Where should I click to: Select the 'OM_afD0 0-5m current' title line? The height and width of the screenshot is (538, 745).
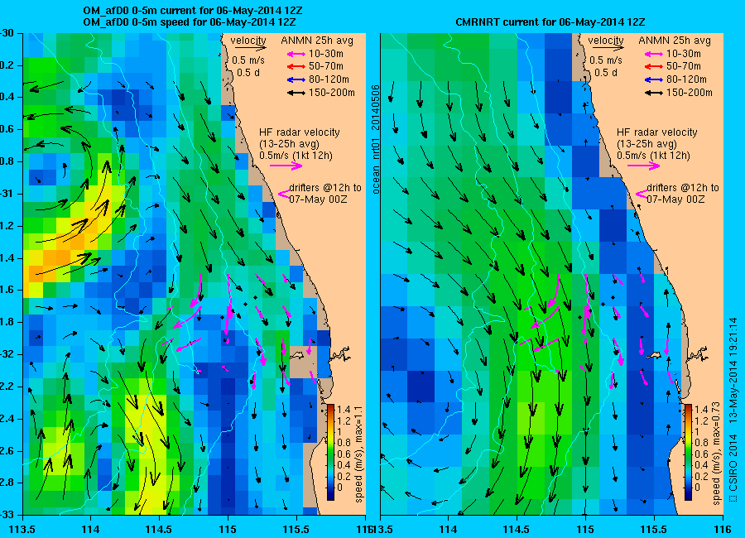coord(192,11)
